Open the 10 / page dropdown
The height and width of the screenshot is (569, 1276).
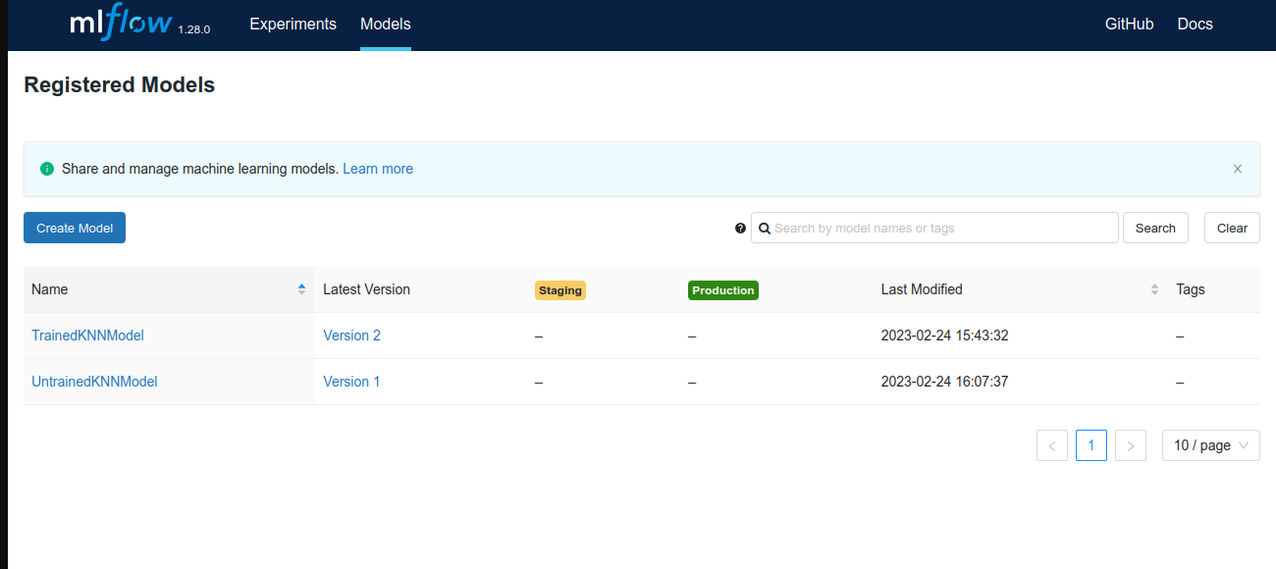point(1210,445)
